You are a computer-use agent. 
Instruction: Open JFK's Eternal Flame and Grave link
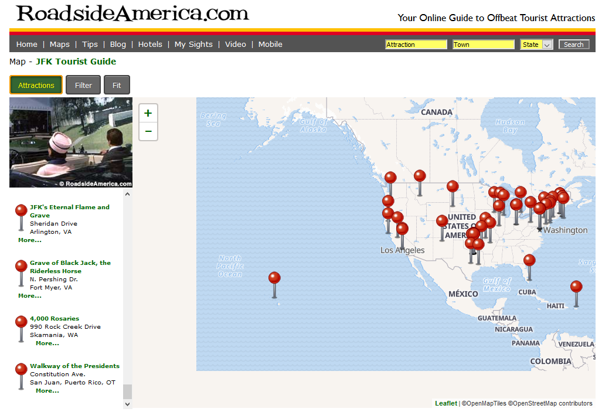(x=70, y=211)
